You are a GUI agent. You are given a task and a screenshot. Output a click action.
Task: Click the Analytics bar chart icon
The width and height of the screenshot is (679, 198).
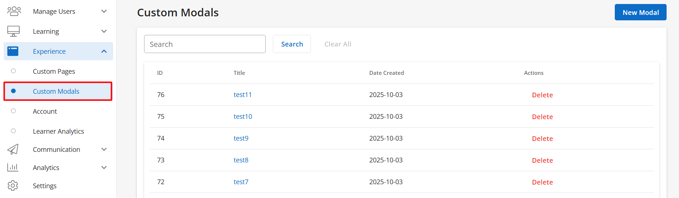click(13, 167)
